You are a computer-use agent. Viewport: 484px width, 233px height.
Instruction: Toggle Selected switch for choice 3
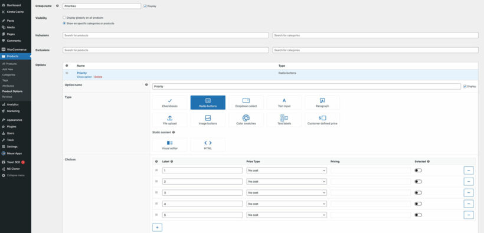pyautogui.click(x=418, y=192)
